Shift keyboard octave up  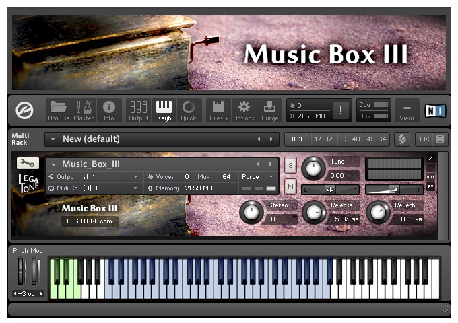pos(42,294)
